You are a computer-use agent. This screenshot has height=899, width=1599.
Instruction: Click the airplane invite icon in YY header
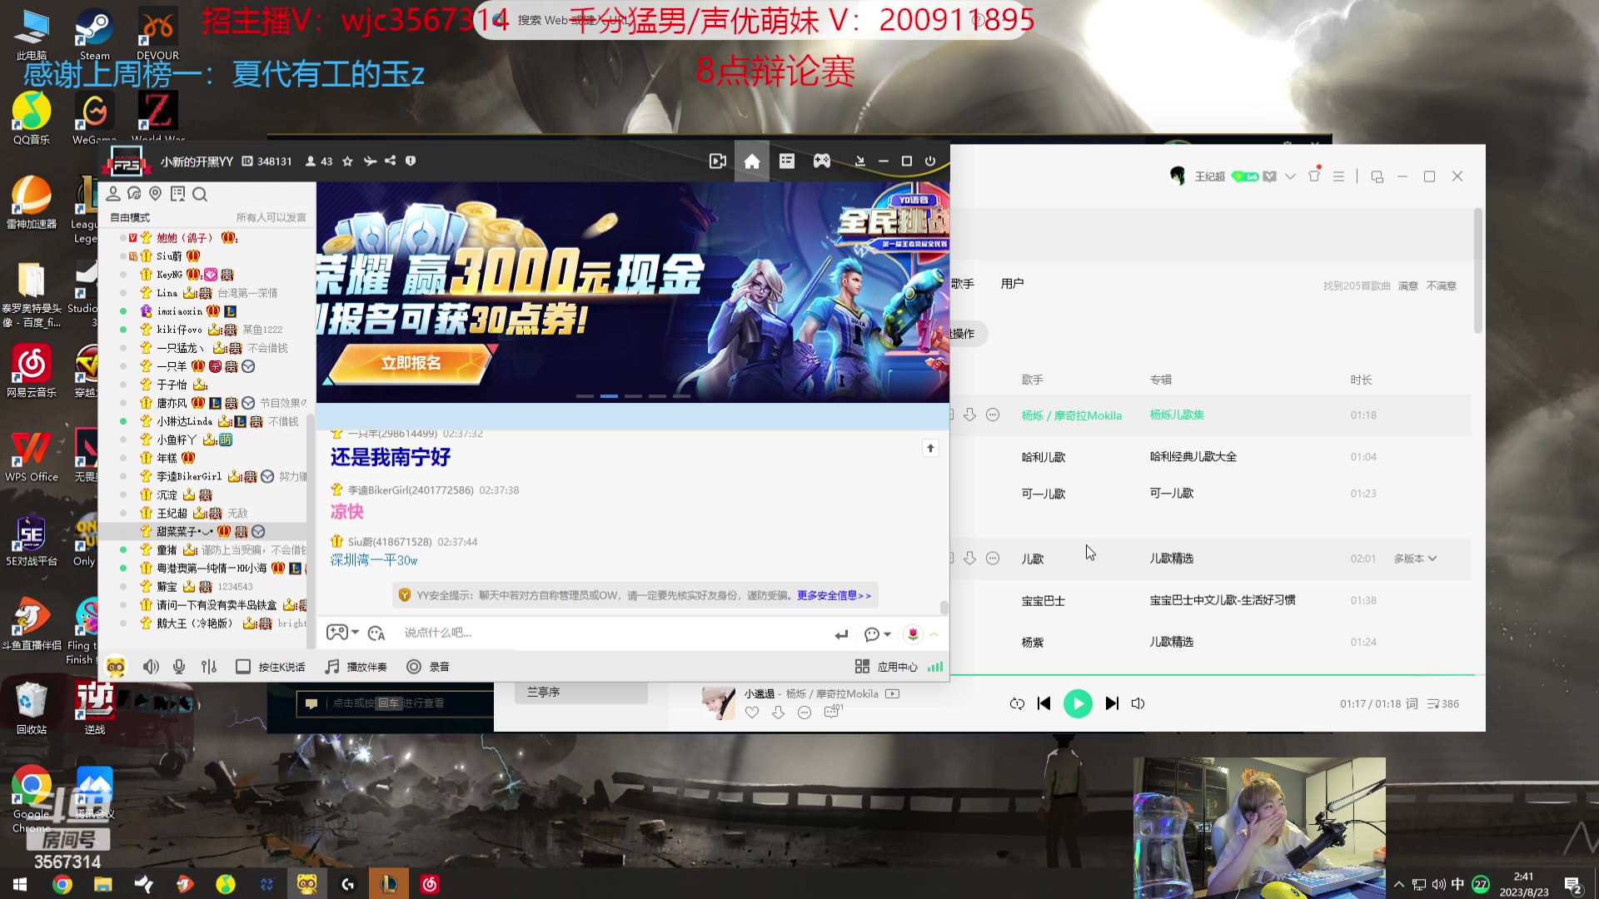(x=369, y=161)
